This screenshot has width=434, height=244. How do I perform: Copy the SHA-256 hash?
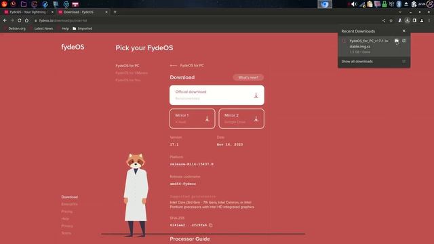tap(211, 225)
